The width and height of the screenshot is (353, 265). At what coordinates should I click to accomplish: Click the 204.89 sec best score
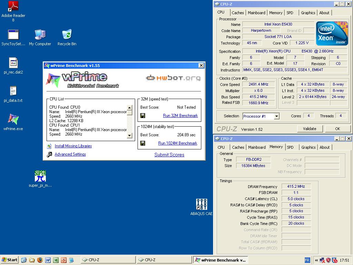[x=186, y=135]
